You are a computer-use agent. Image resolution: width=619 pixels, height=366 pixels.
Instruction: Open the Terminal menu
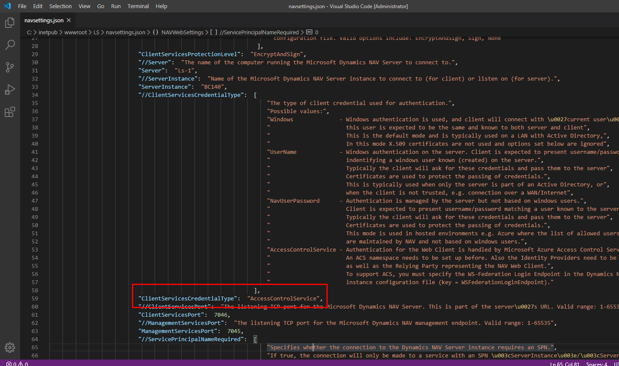tap(138, 6)
